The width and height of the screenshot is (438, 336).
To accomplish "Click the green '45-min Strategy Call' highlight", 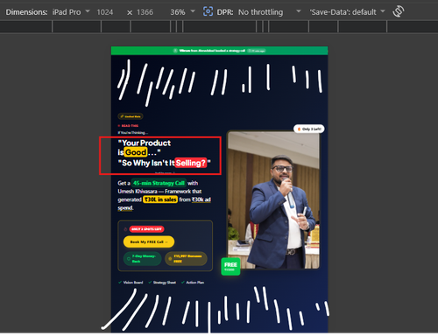I will click(159, 183).
